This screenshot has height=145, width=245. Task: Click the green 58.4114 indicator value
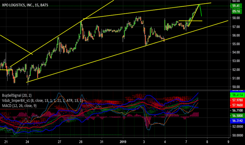237,95
